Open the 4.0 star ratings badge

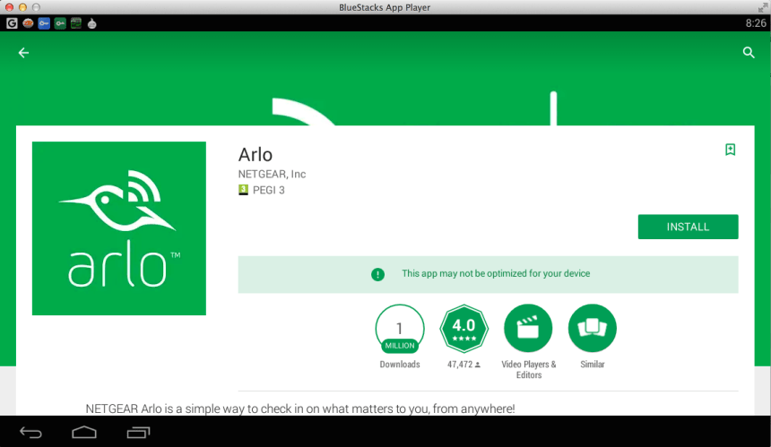463,328
